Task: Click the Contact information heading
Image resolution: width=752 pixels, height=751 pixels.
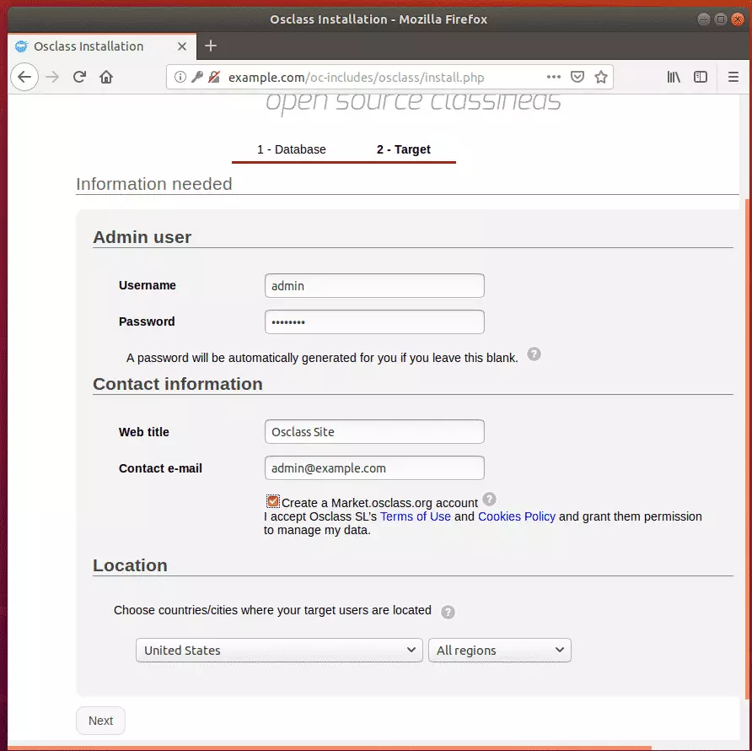Action: point(177,384)
